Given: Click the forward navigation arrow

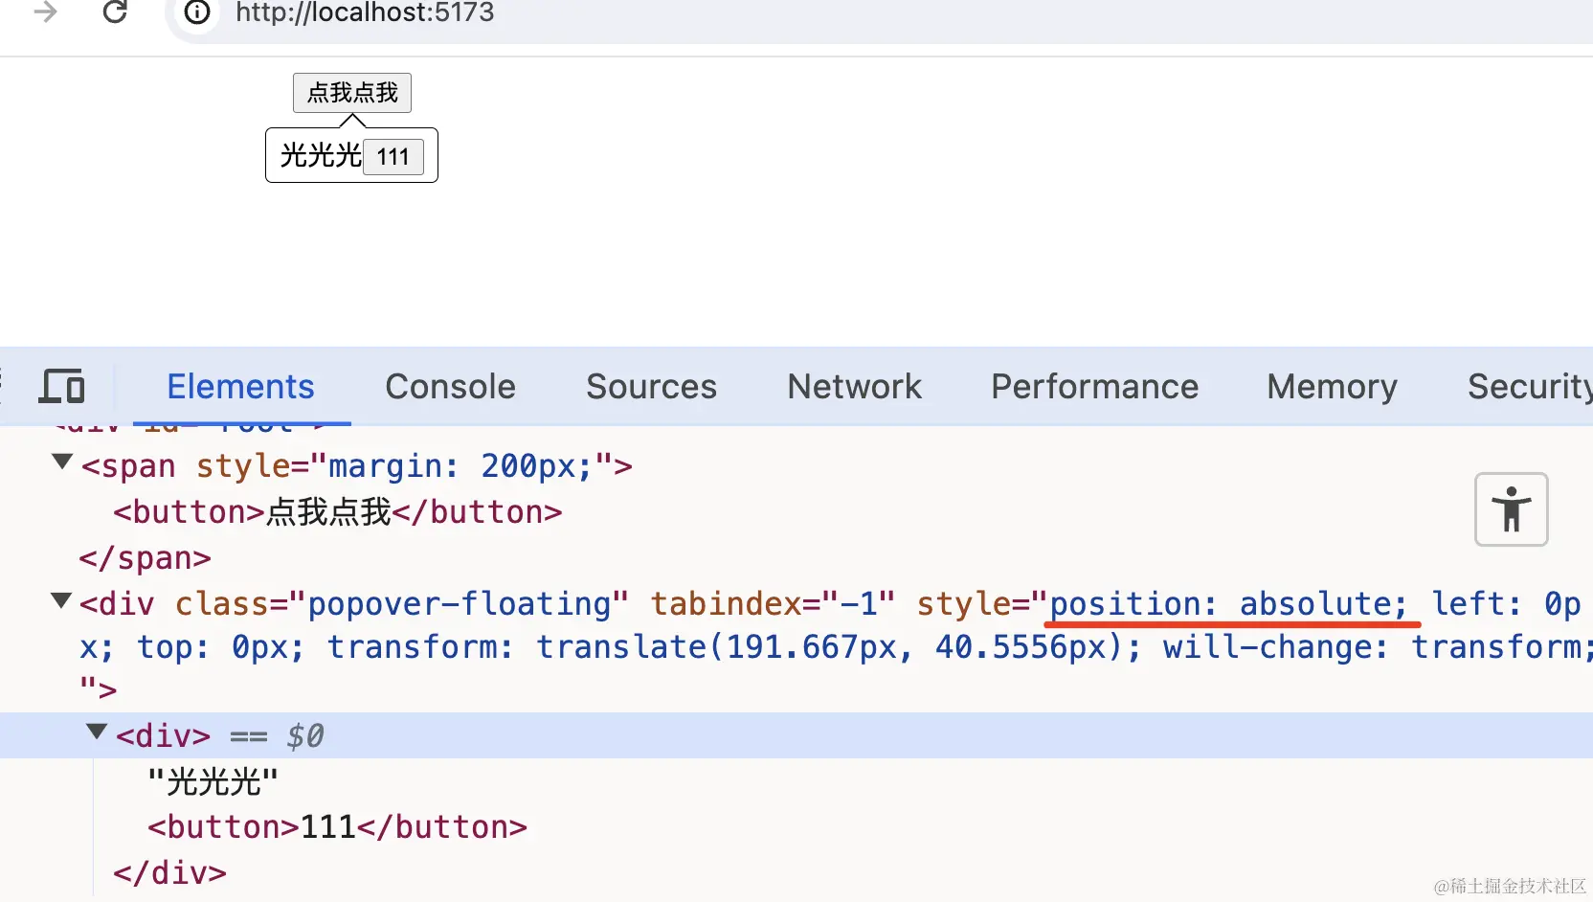Looking at the screenshot, I should tap(45, 12).
